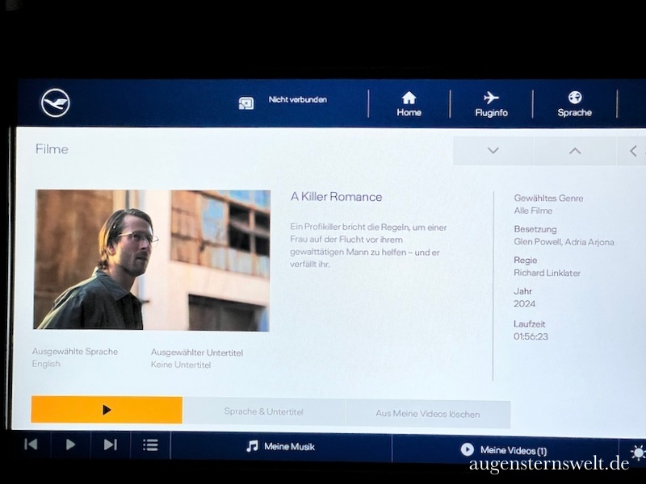This screenshot has height=484, width=646.
Task: Tap the screen casting connection icon
Action: coord(246,103)
